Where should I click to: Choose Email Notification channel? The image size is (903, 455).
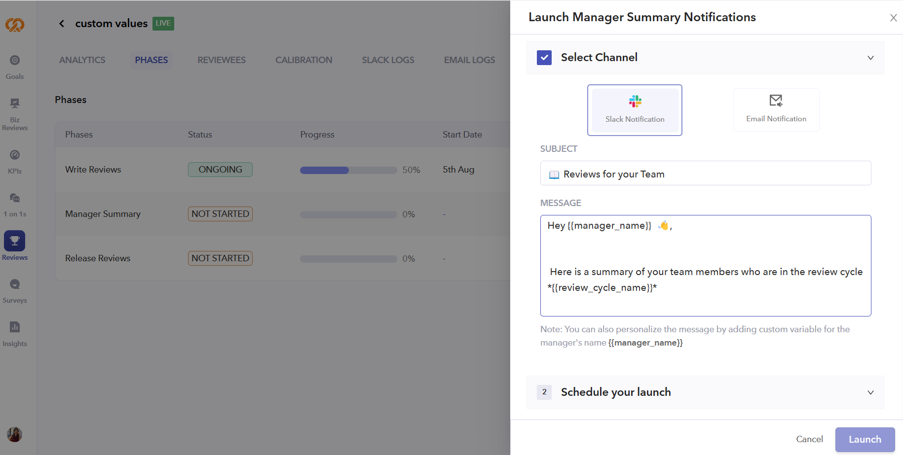(776, 110)
